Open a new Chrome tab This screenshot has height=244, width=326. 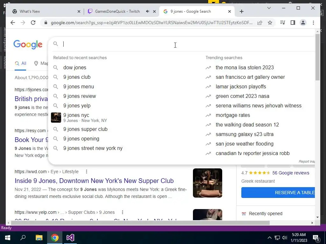tap(241, 11)
